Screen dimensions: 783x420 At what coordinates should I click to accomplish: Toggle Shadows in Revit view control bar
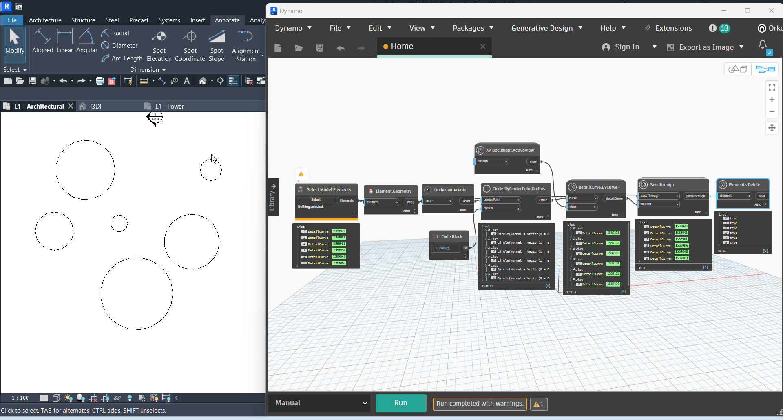pos(81,398)
